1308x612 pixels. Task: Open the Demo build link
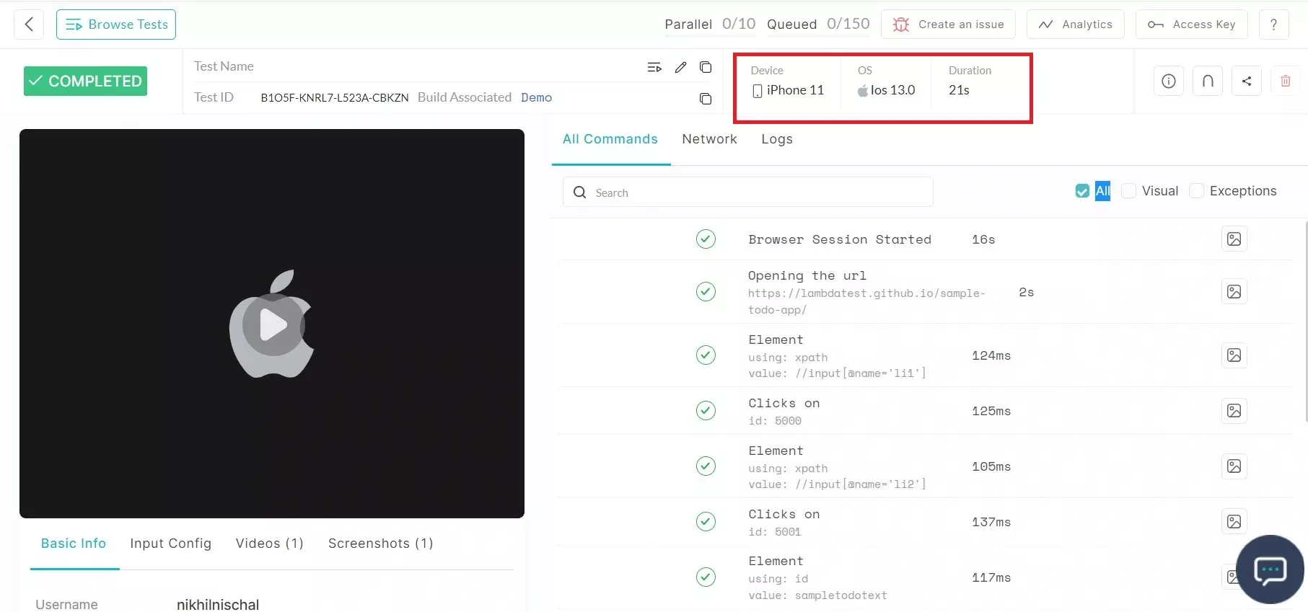click(536, 97)
